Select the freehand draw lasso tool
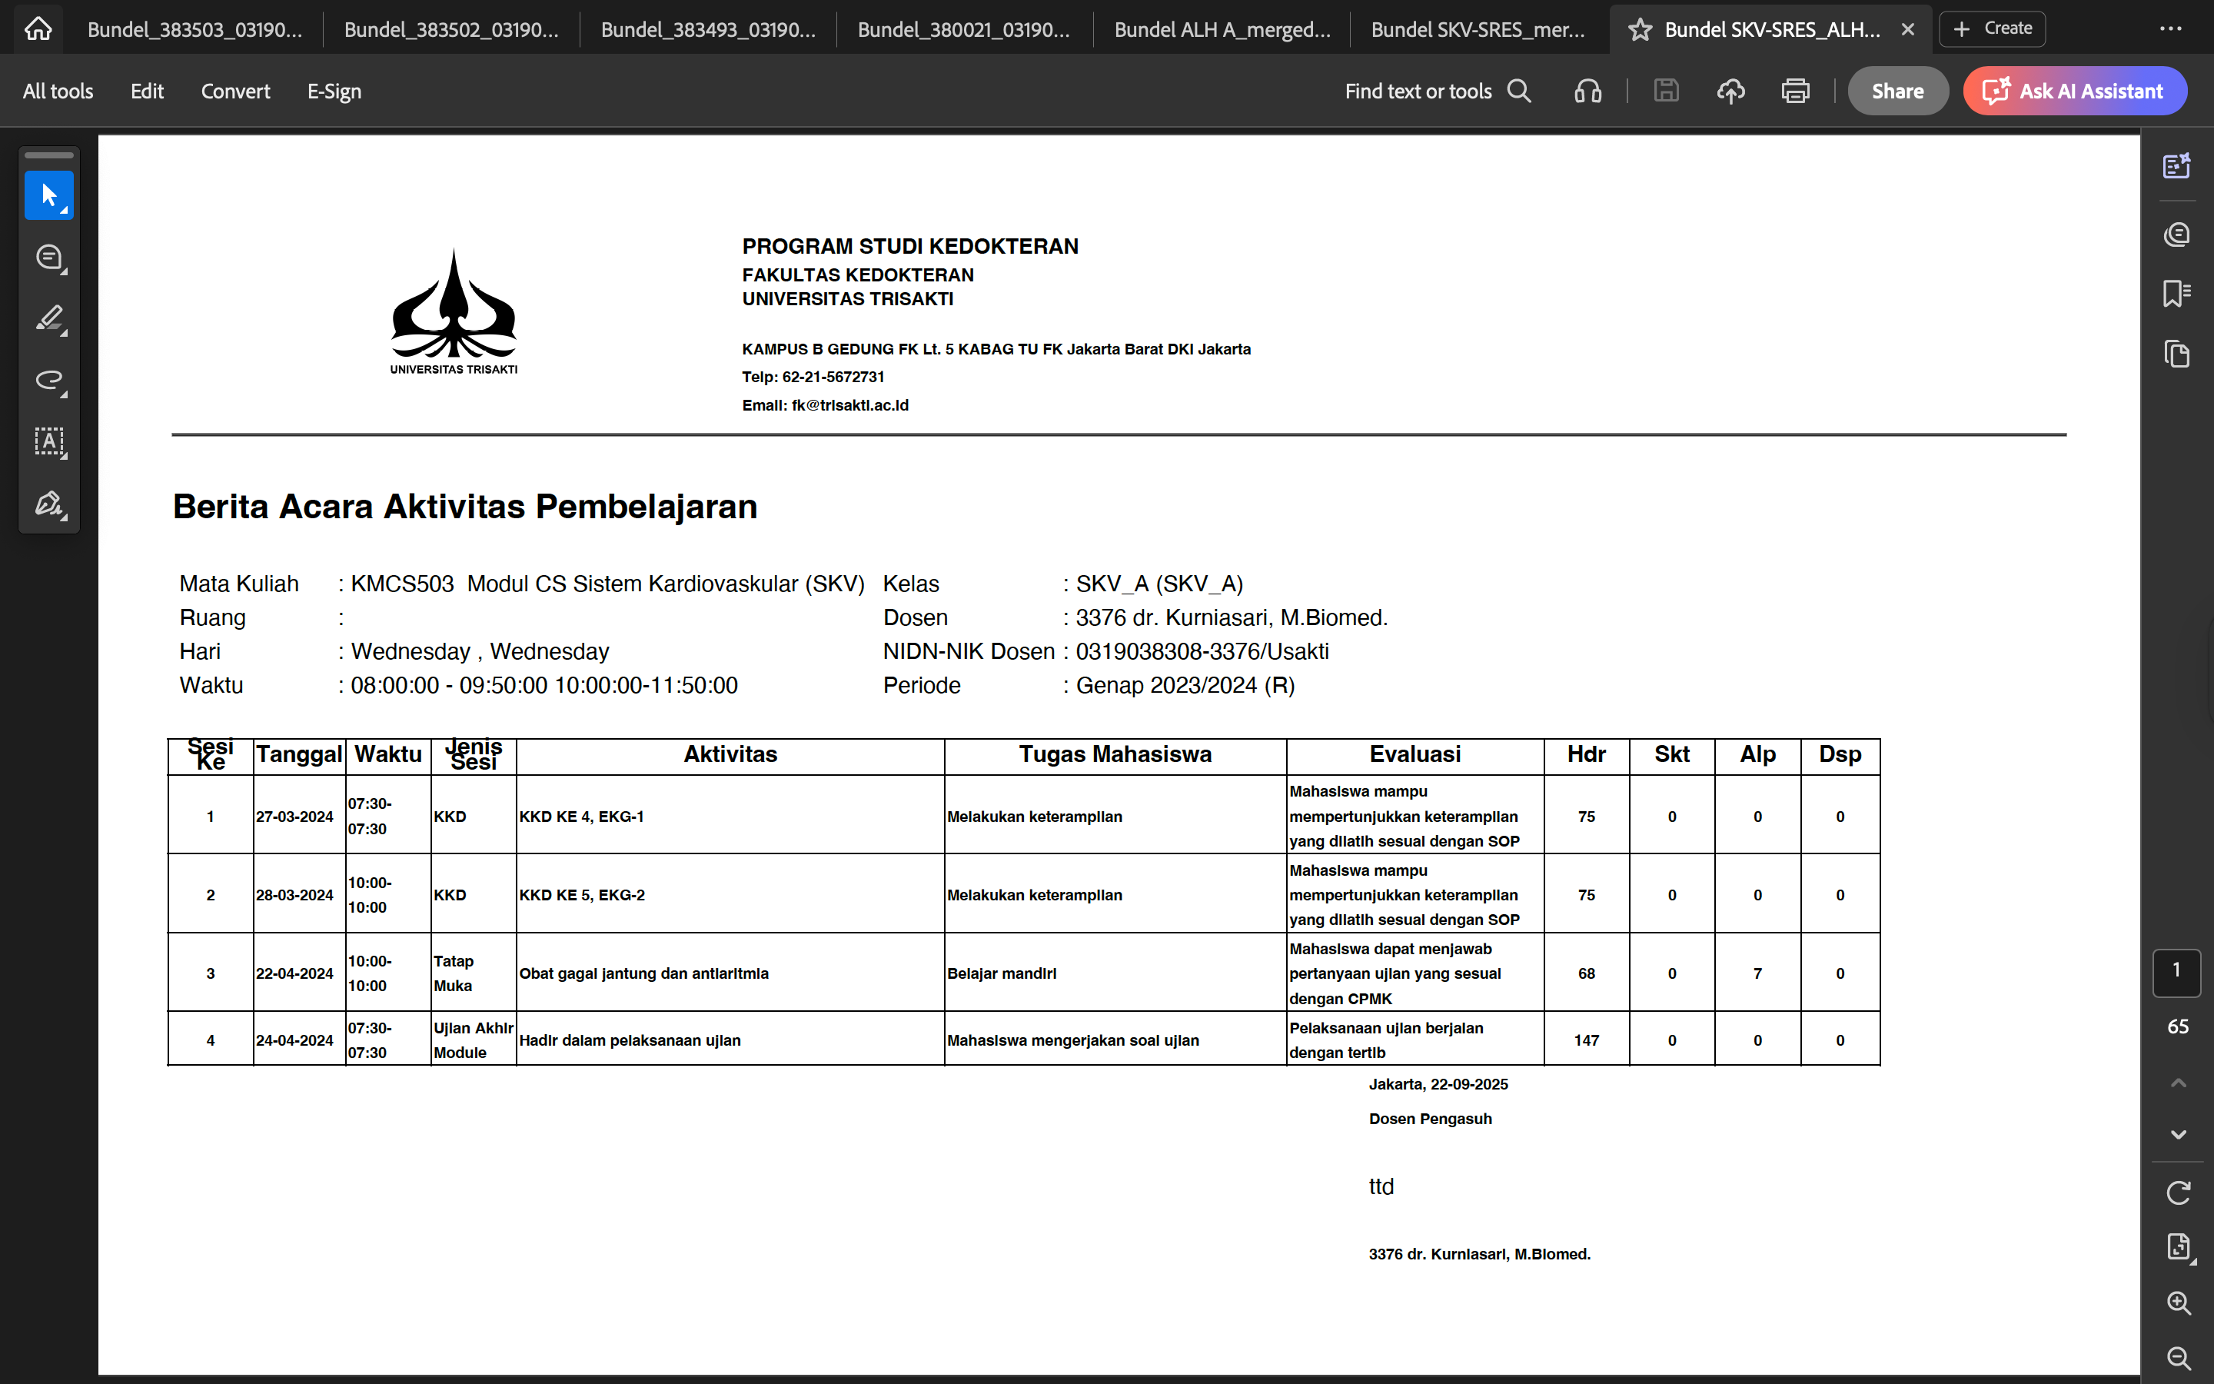This screenshot has width=2214, height=1384. [x=48, y=380]
